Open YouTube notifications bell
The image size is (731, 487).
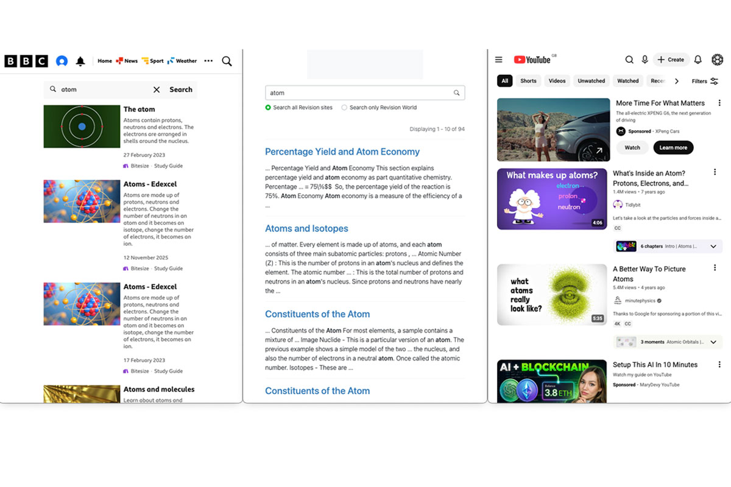click(x=698, y=60)
